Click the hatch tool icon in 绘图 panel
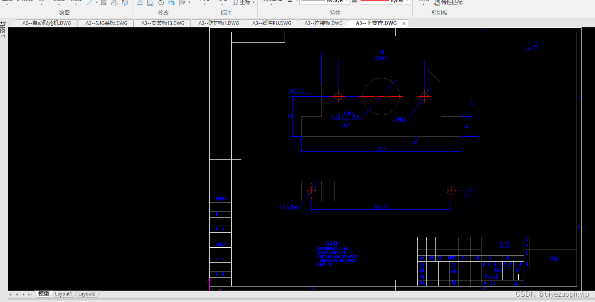This screenshot has height=302, width=595. [x=104, y=2]
